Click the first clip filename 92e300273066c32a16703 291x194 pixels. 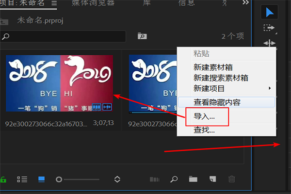point(46,124)
